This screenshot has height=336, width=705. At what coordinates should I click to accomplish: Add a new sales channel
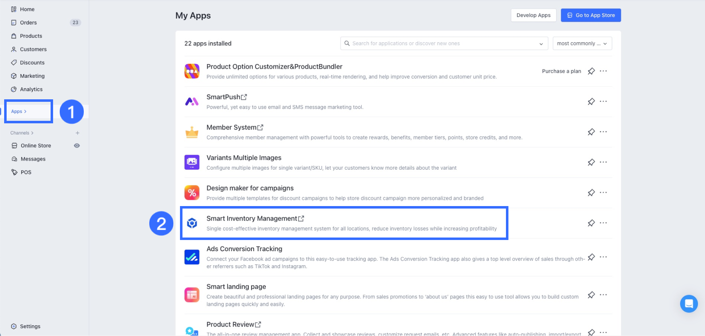(x=78, y=133)
